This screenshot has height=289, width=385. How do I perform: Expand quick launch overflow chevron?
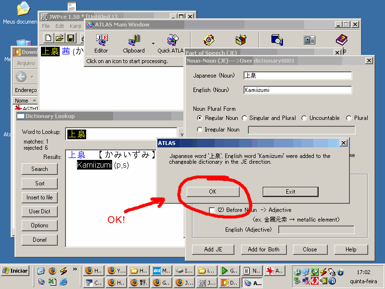75,270
